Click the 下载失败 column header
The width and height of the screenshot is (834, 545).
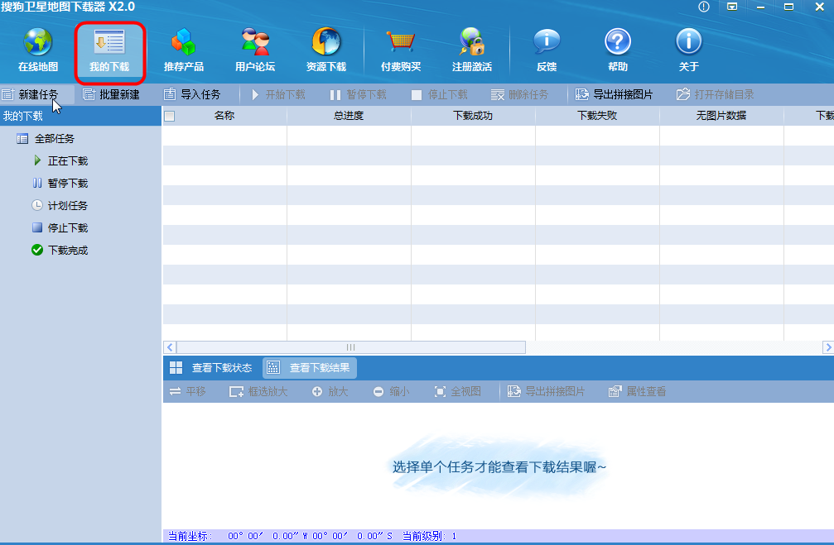(597, 115)
